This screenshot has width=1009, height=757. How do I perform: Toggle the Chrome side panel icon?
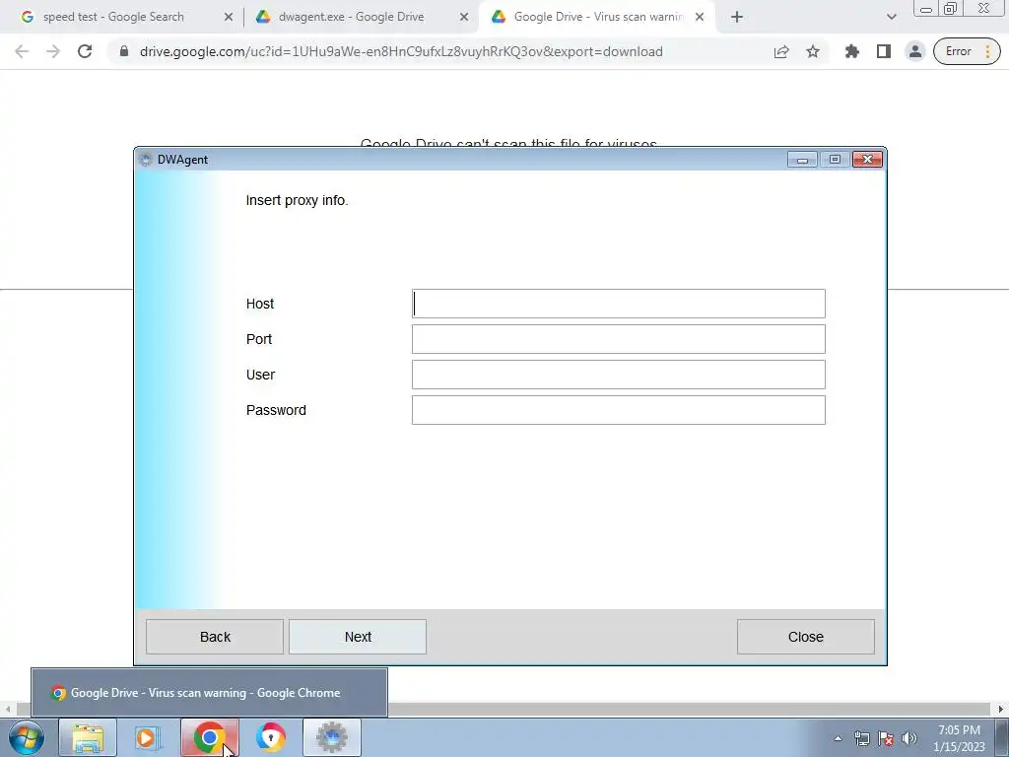pyautogui.click(x=884, y=51)
